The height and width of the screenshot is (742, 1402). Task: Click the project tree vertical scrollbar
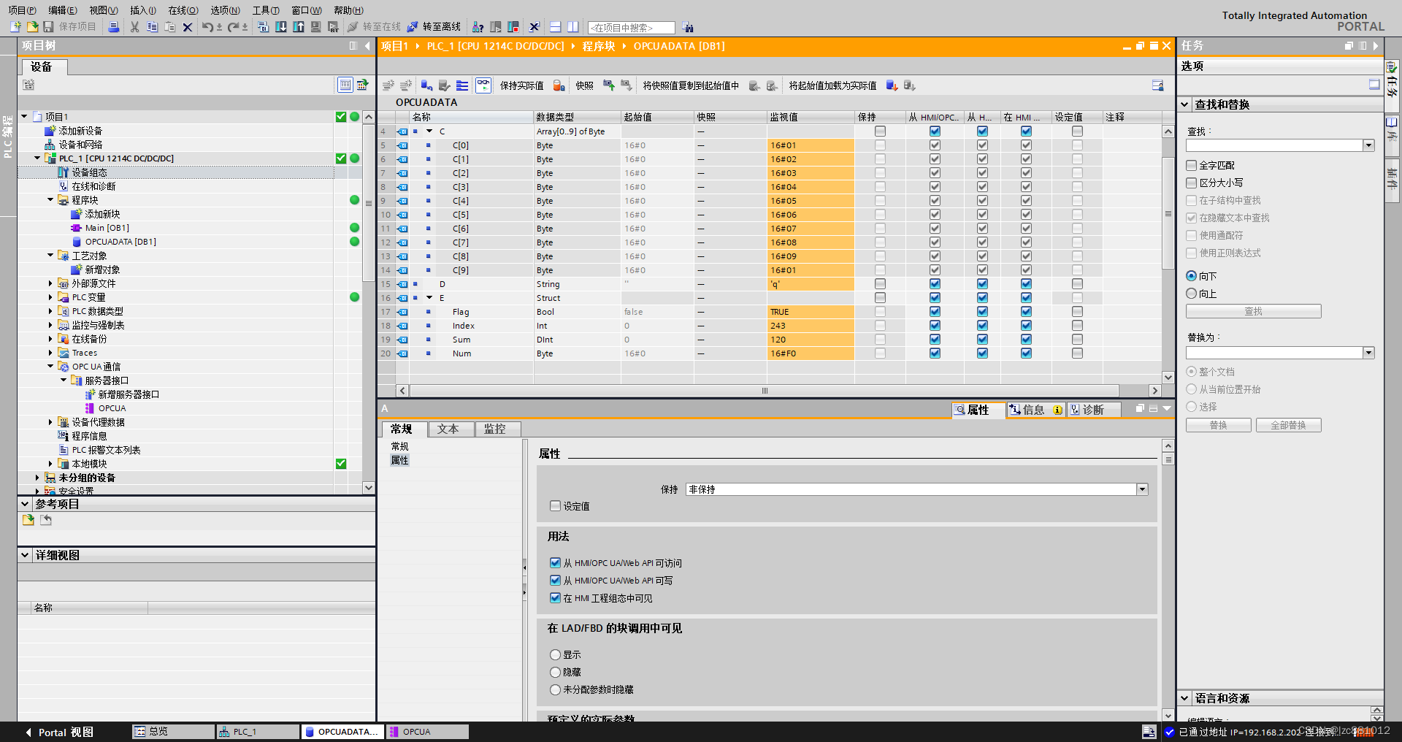(369, 202)
